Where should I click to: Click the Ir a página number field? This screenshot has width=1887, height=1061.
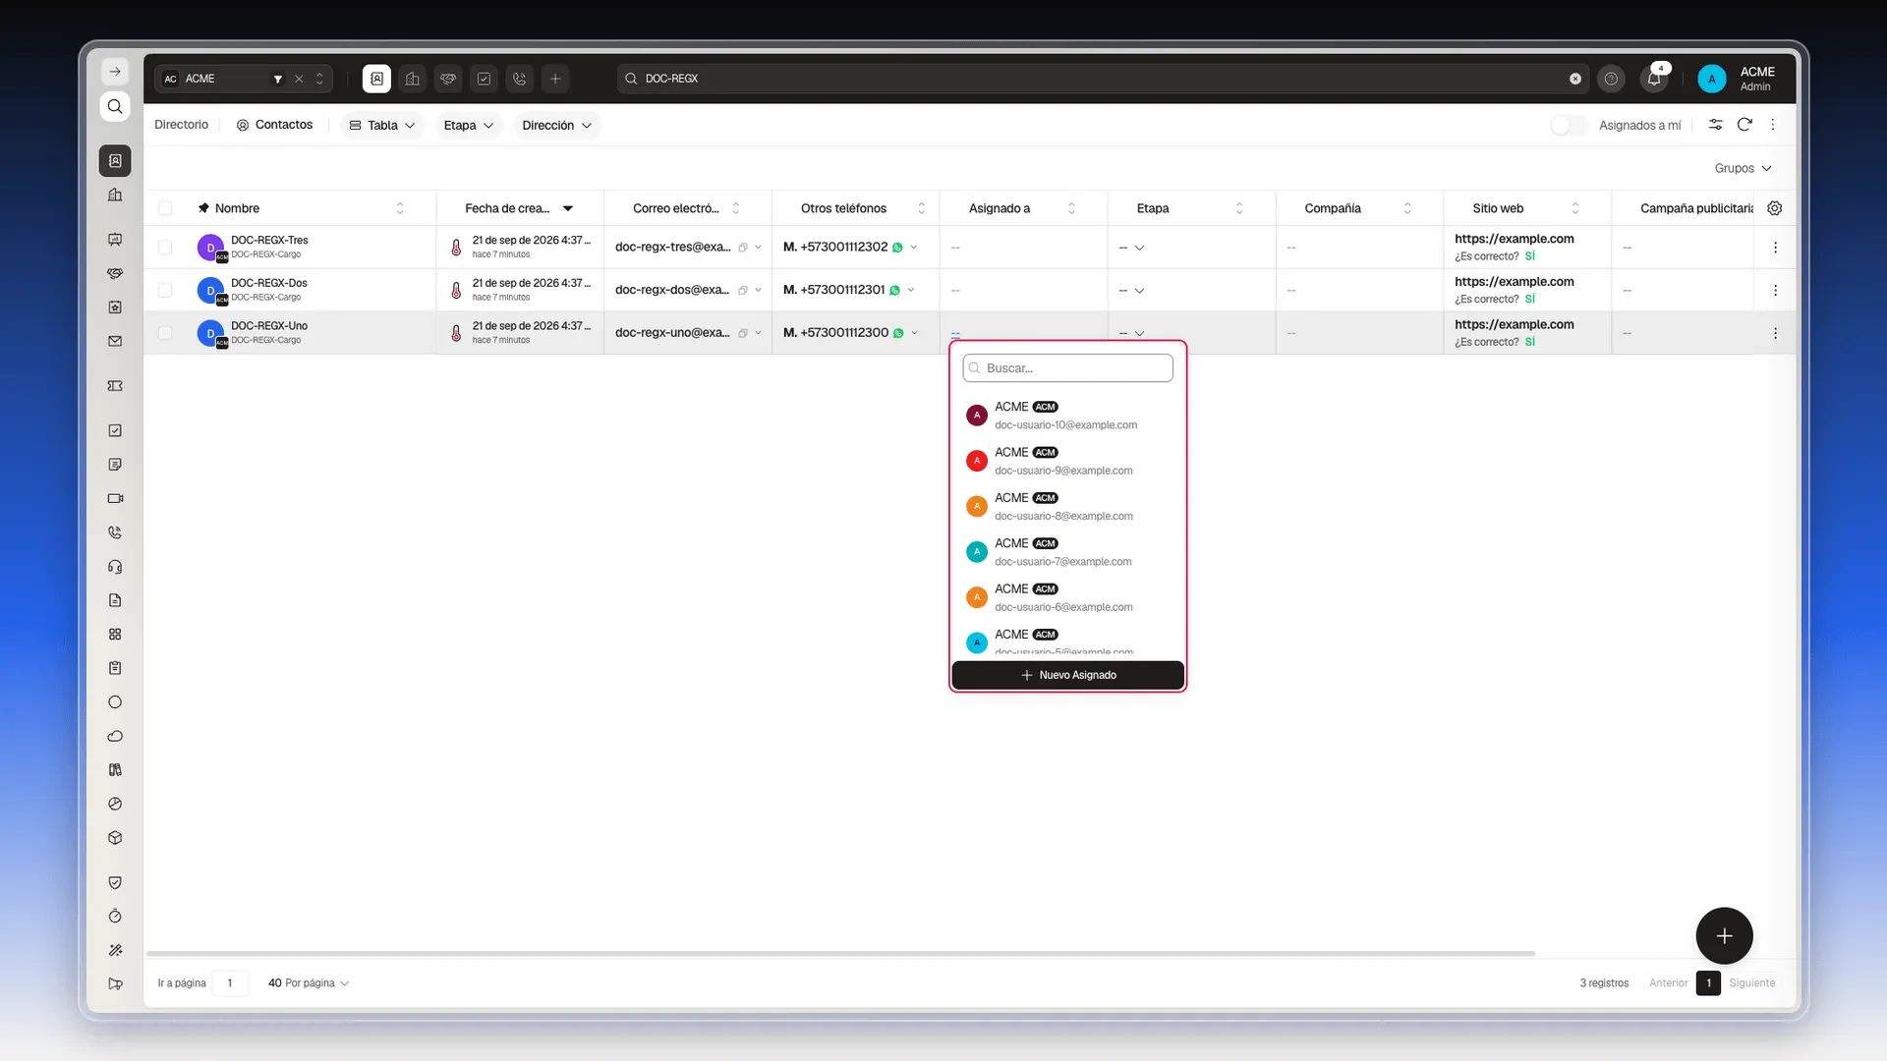(x=230, y=982)
